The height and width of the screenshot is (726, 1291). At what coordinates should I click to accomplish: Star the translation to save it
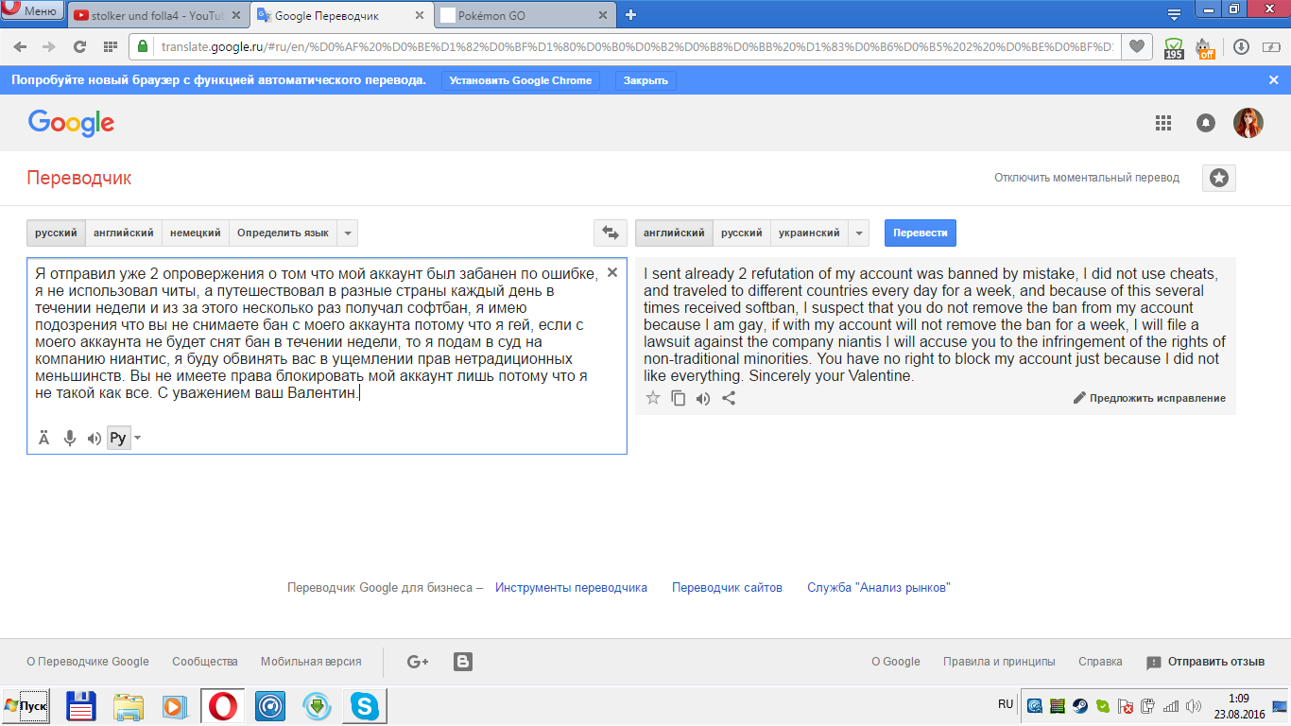pos(652,398)
